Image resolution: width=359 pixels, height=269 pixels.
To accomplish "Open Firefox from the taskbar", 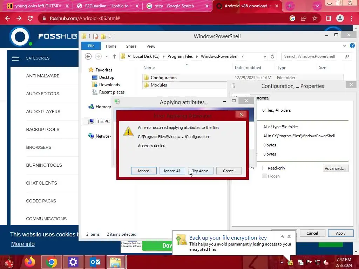I will (30, 262).
